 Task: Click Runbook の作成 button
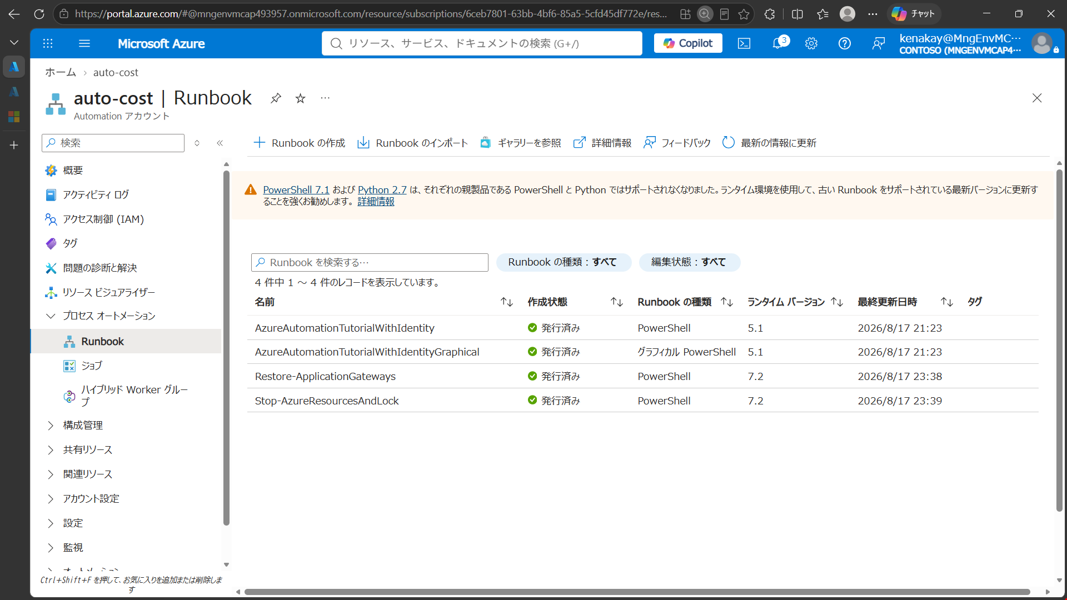(299, 143)
